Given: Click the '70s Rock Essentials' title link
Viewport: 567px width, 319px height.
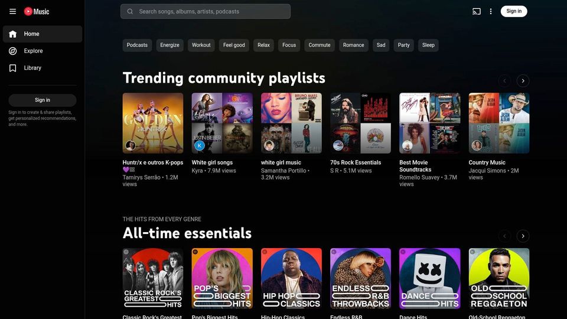Looking at the screenshot, I should pos(356,163).
